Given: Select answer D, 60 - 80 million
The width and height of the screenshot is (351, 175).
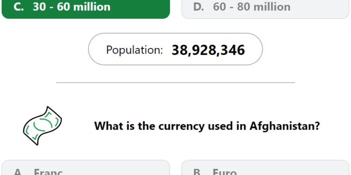Looking at the screenshot, I should tap(265, 9).
